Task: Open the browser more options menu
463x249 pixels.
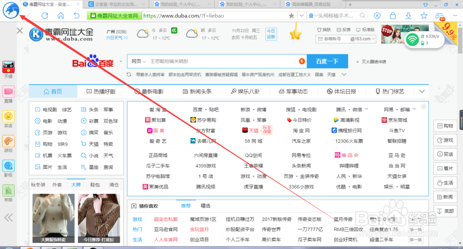Action: pyautogui.click(x=455, y=16)
